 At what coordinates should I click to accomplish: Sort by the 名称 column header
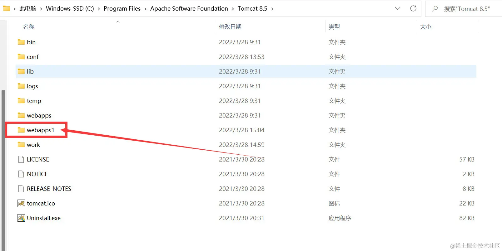pyautogui.click(x=29, y=27)
